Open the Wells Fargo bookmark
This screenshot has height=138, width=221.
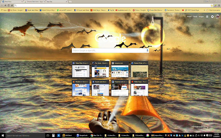tap(98, 10)
